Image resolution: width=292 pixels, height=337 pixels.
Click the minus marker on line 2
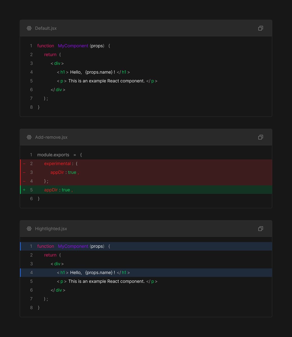[24, 163]
